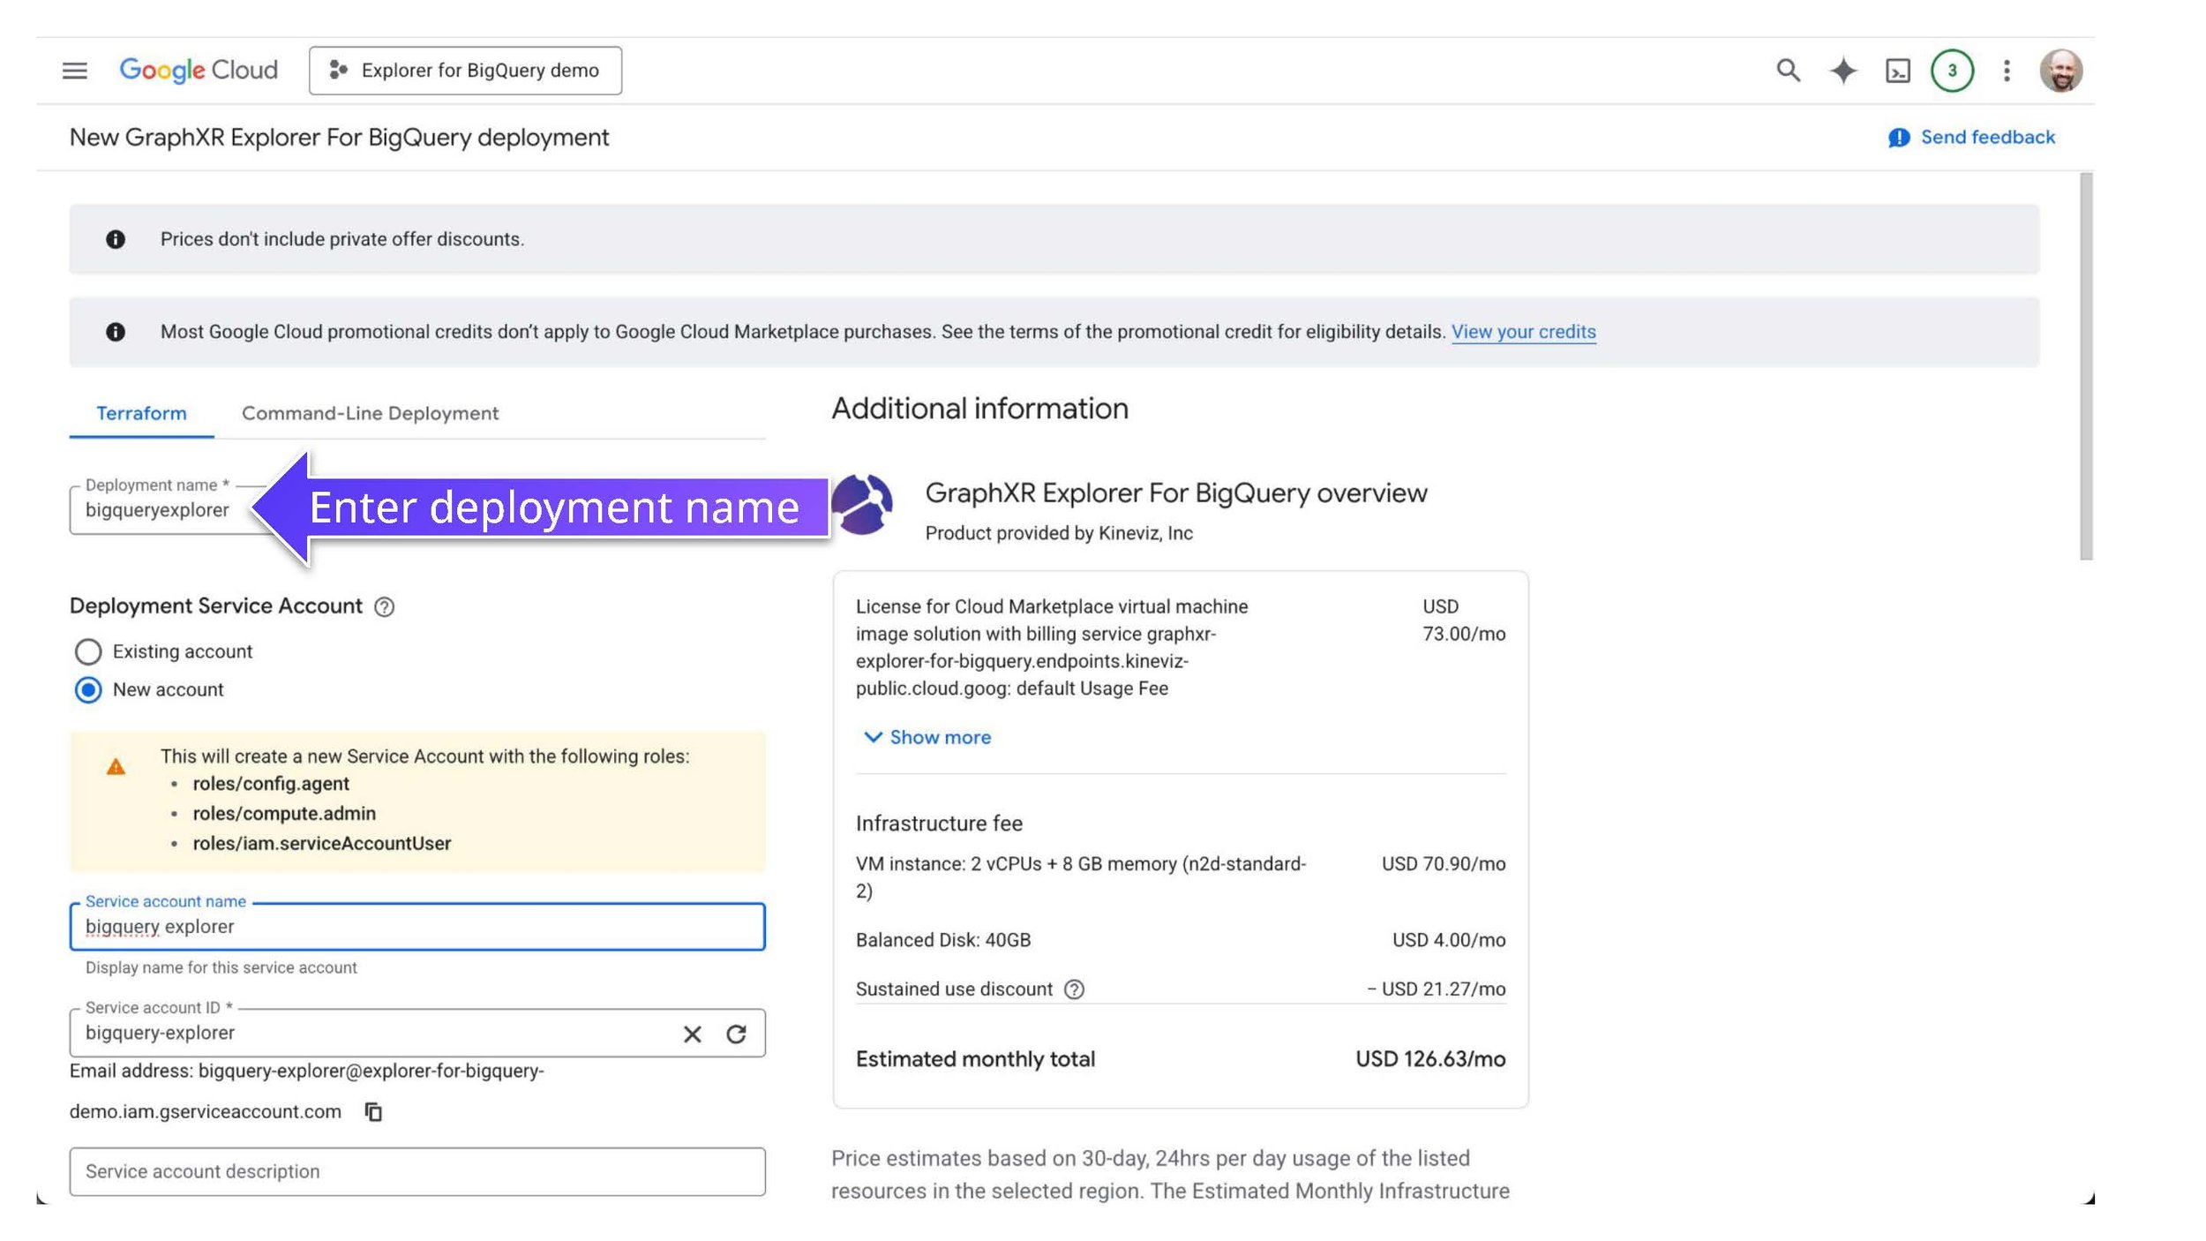The width and height of the screenshot is (2206, 1241).
Task: Copy the service account email address
Action: (373, 1112)
